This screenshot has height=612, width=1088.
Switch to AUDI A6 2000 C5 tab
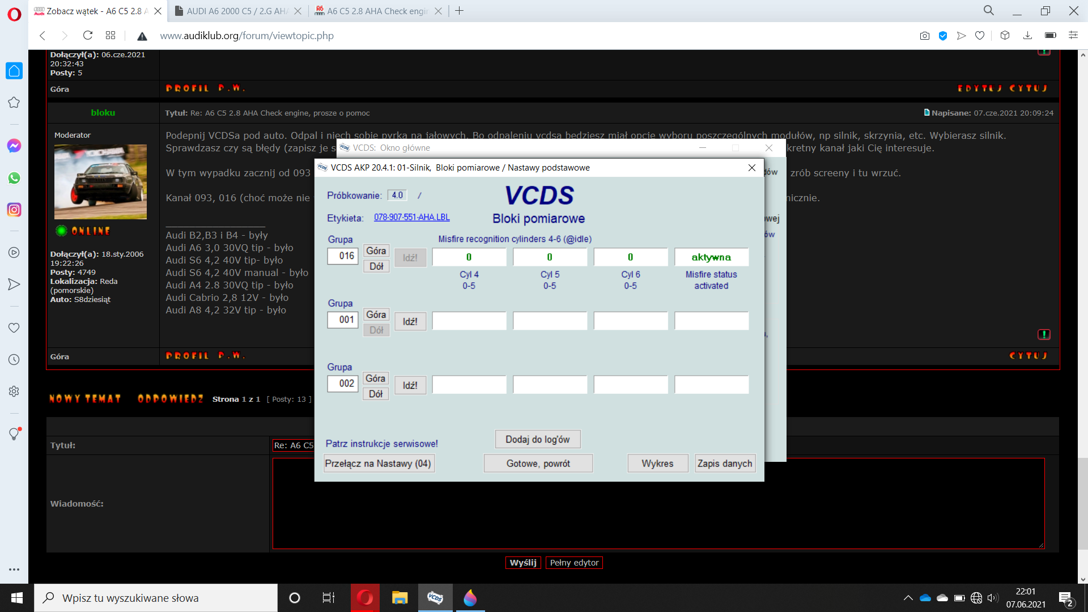tap(237, 11)
